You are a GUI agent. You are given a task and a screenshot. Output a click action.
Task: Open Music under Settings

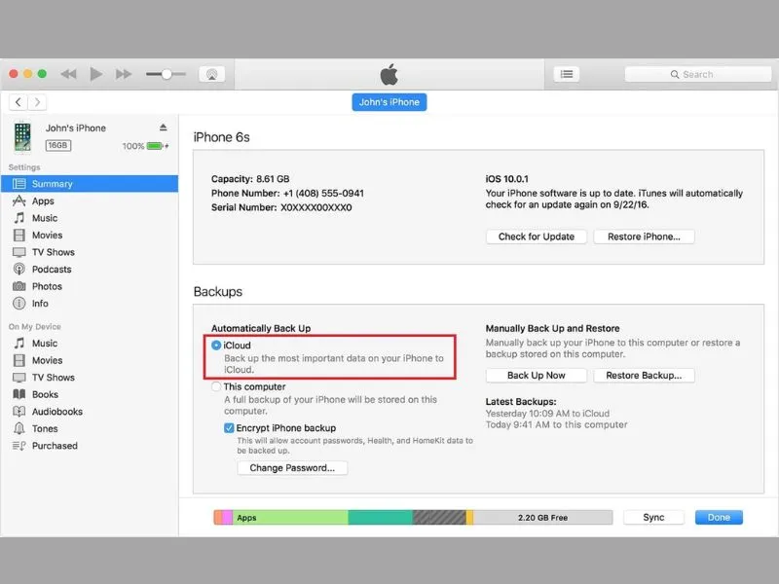point(90,218)
